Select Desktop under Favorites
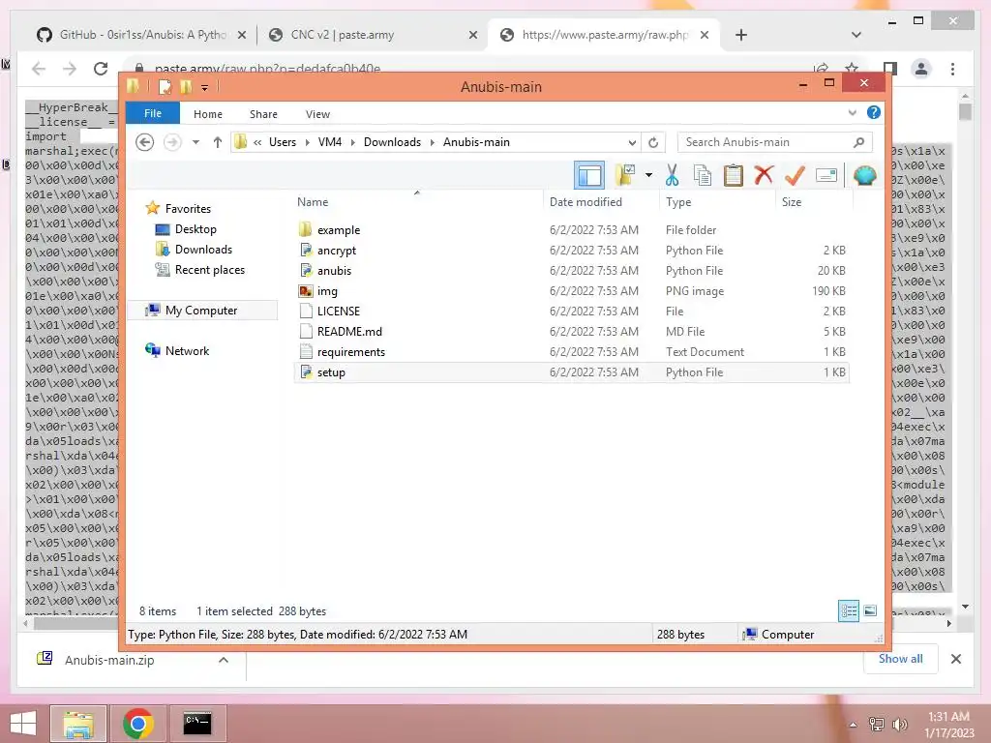 (195, 229)
